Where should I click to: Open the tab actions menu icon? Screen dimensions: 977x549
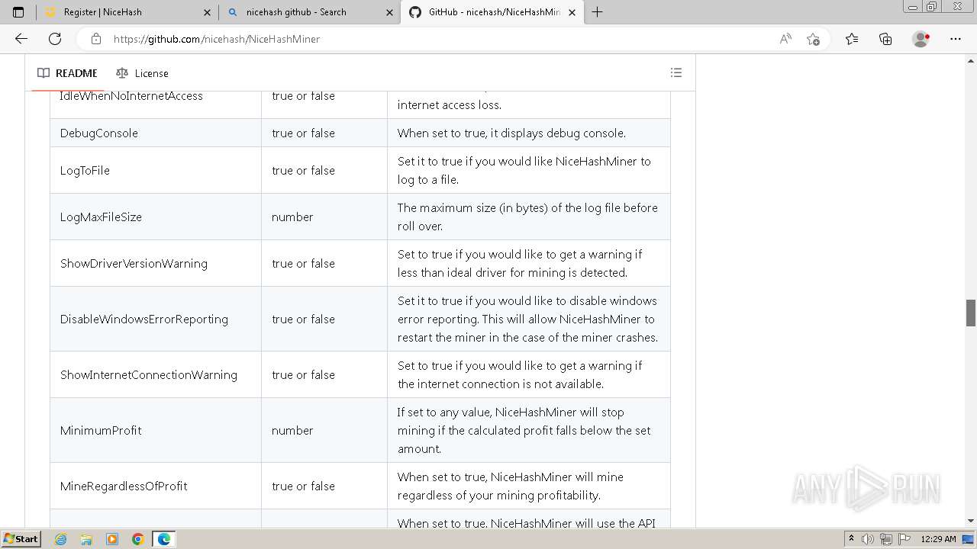click(x=18, y=12)
